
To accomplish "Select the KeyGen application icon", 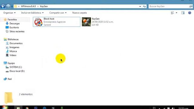I will click(x=86, y=22).
